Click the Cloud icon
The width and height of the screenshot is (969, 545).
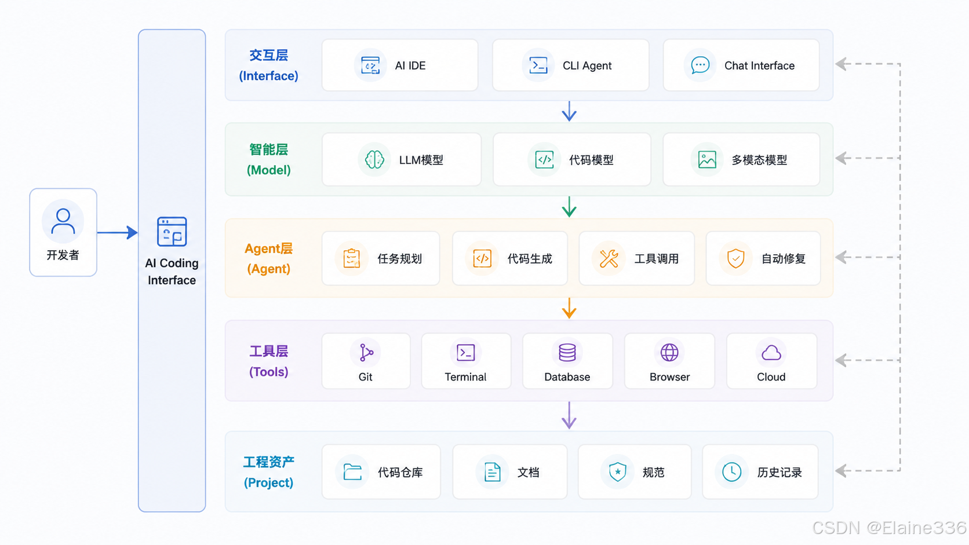point(771,352)
